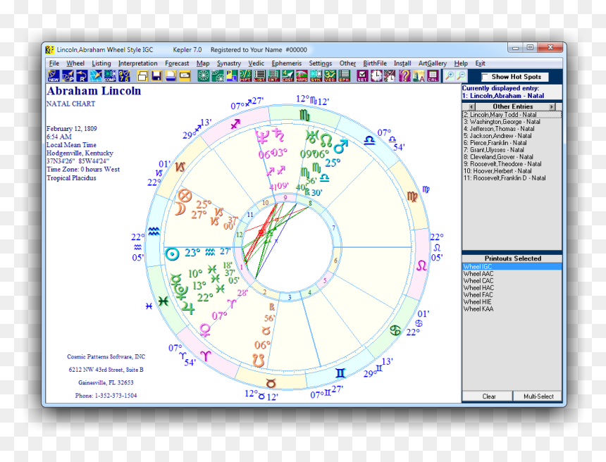Click the MPT midpoint icon
This screenshot has height=462, width=606.
tap(245, 76)
